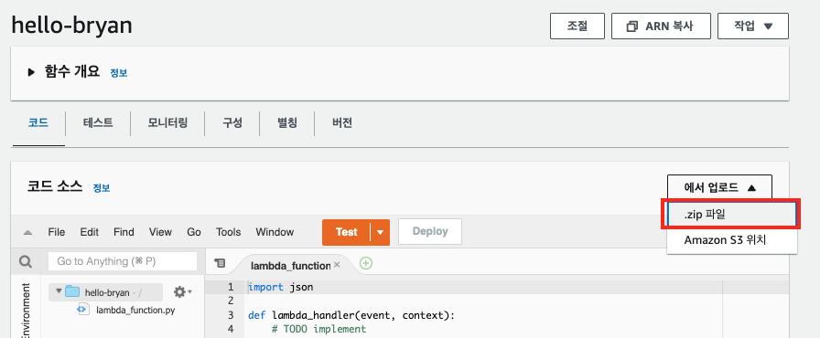Switch to the 버전 tab
This screenshot has width=820, height=338.
click(x=342, y=123)
